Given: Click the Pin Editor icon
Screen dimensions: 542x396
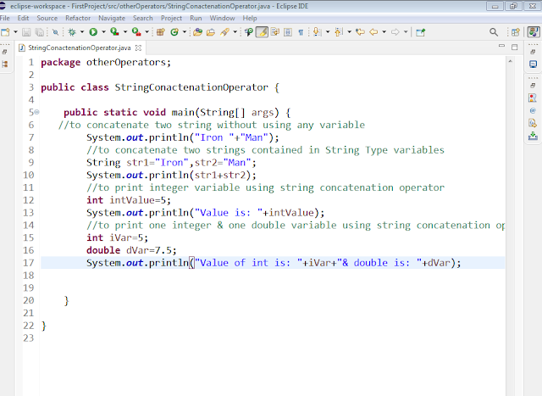Looking at the screenshot, I should (420, 32).
